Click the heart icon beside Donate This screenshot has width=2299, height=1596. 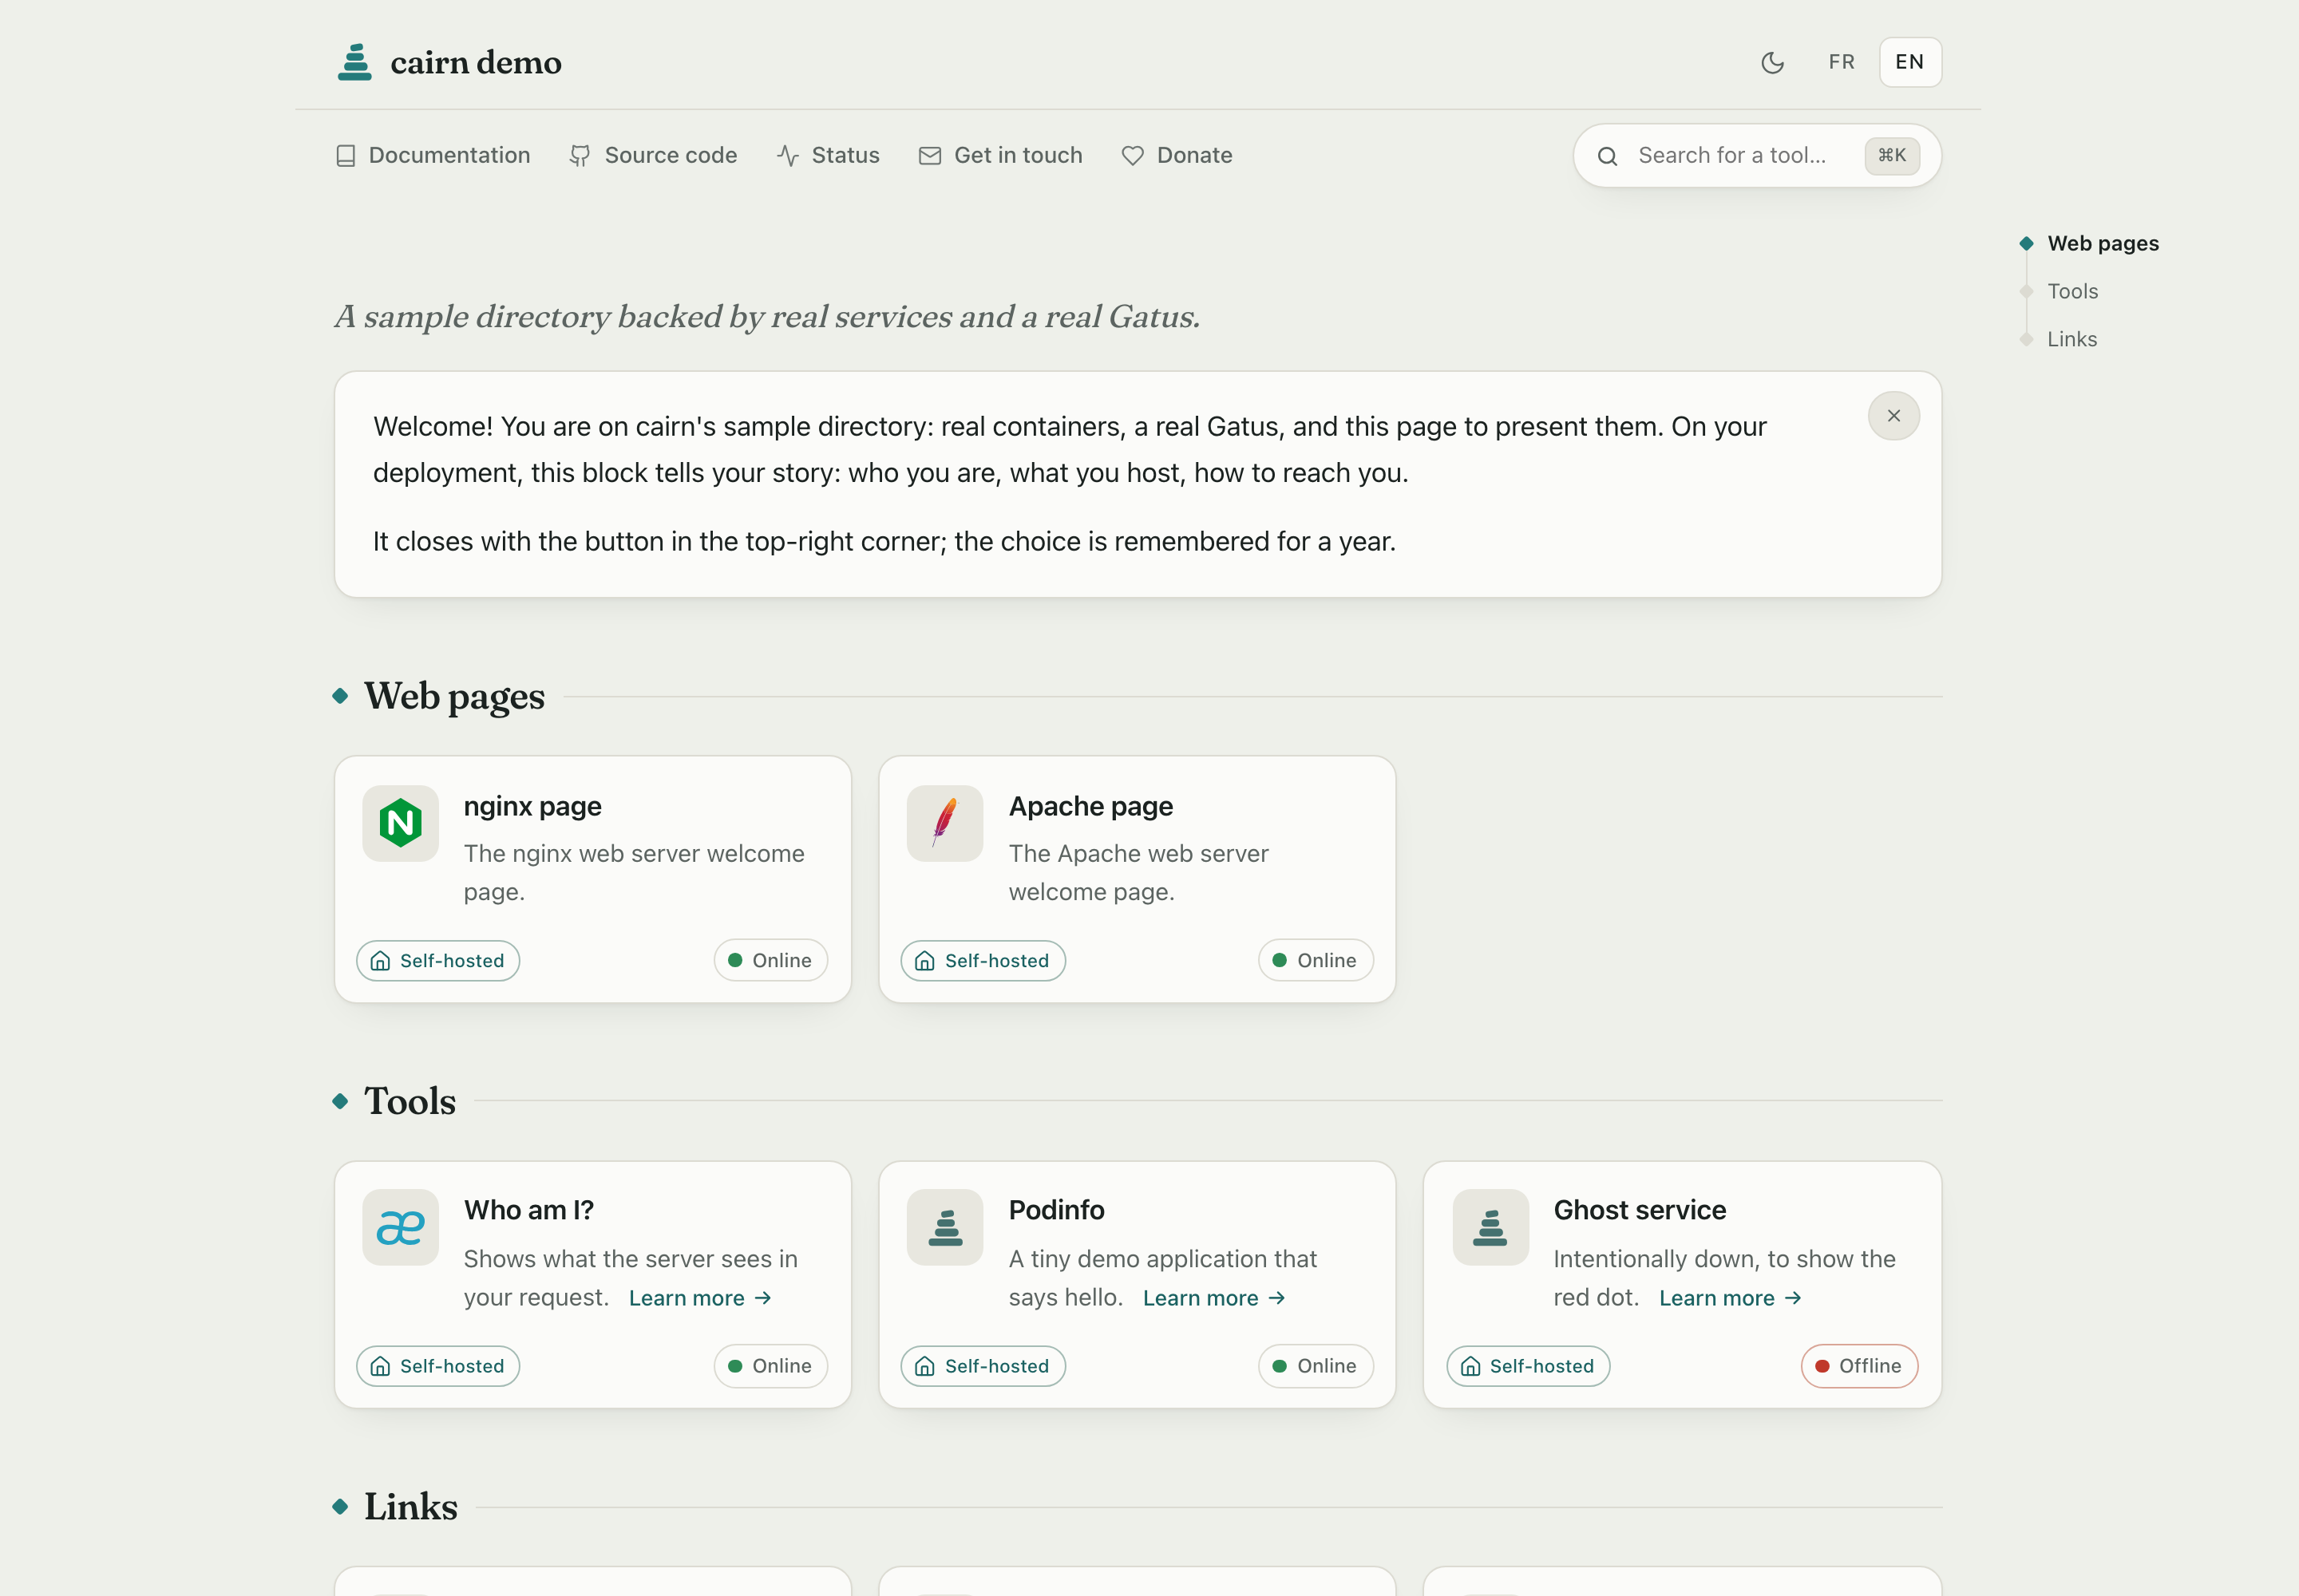pyautogui.click(x=1133, y=156)
